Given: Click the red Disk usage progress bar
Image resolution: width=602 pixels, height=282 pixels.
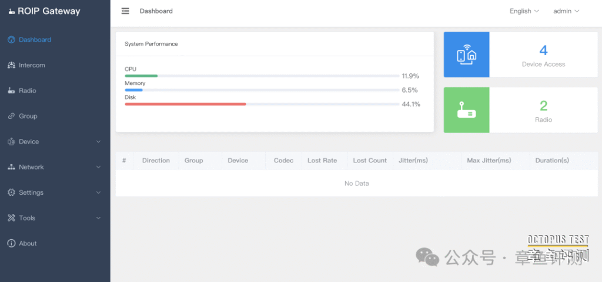Looking at the screenshot, I should [x=185, y=104].
